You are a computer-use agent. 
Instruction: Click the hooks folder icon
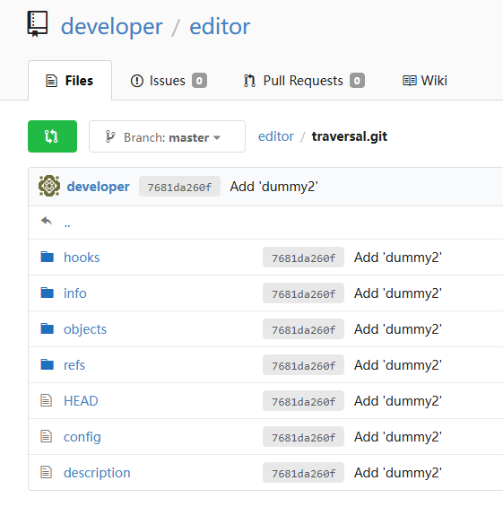click(48, 257)
